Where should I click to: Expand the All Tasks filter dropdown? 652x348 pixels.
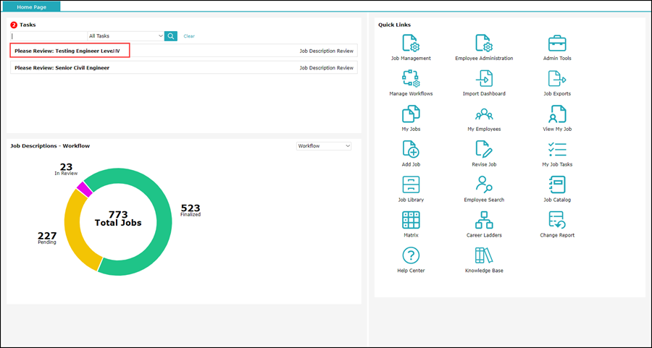point(125,35)
